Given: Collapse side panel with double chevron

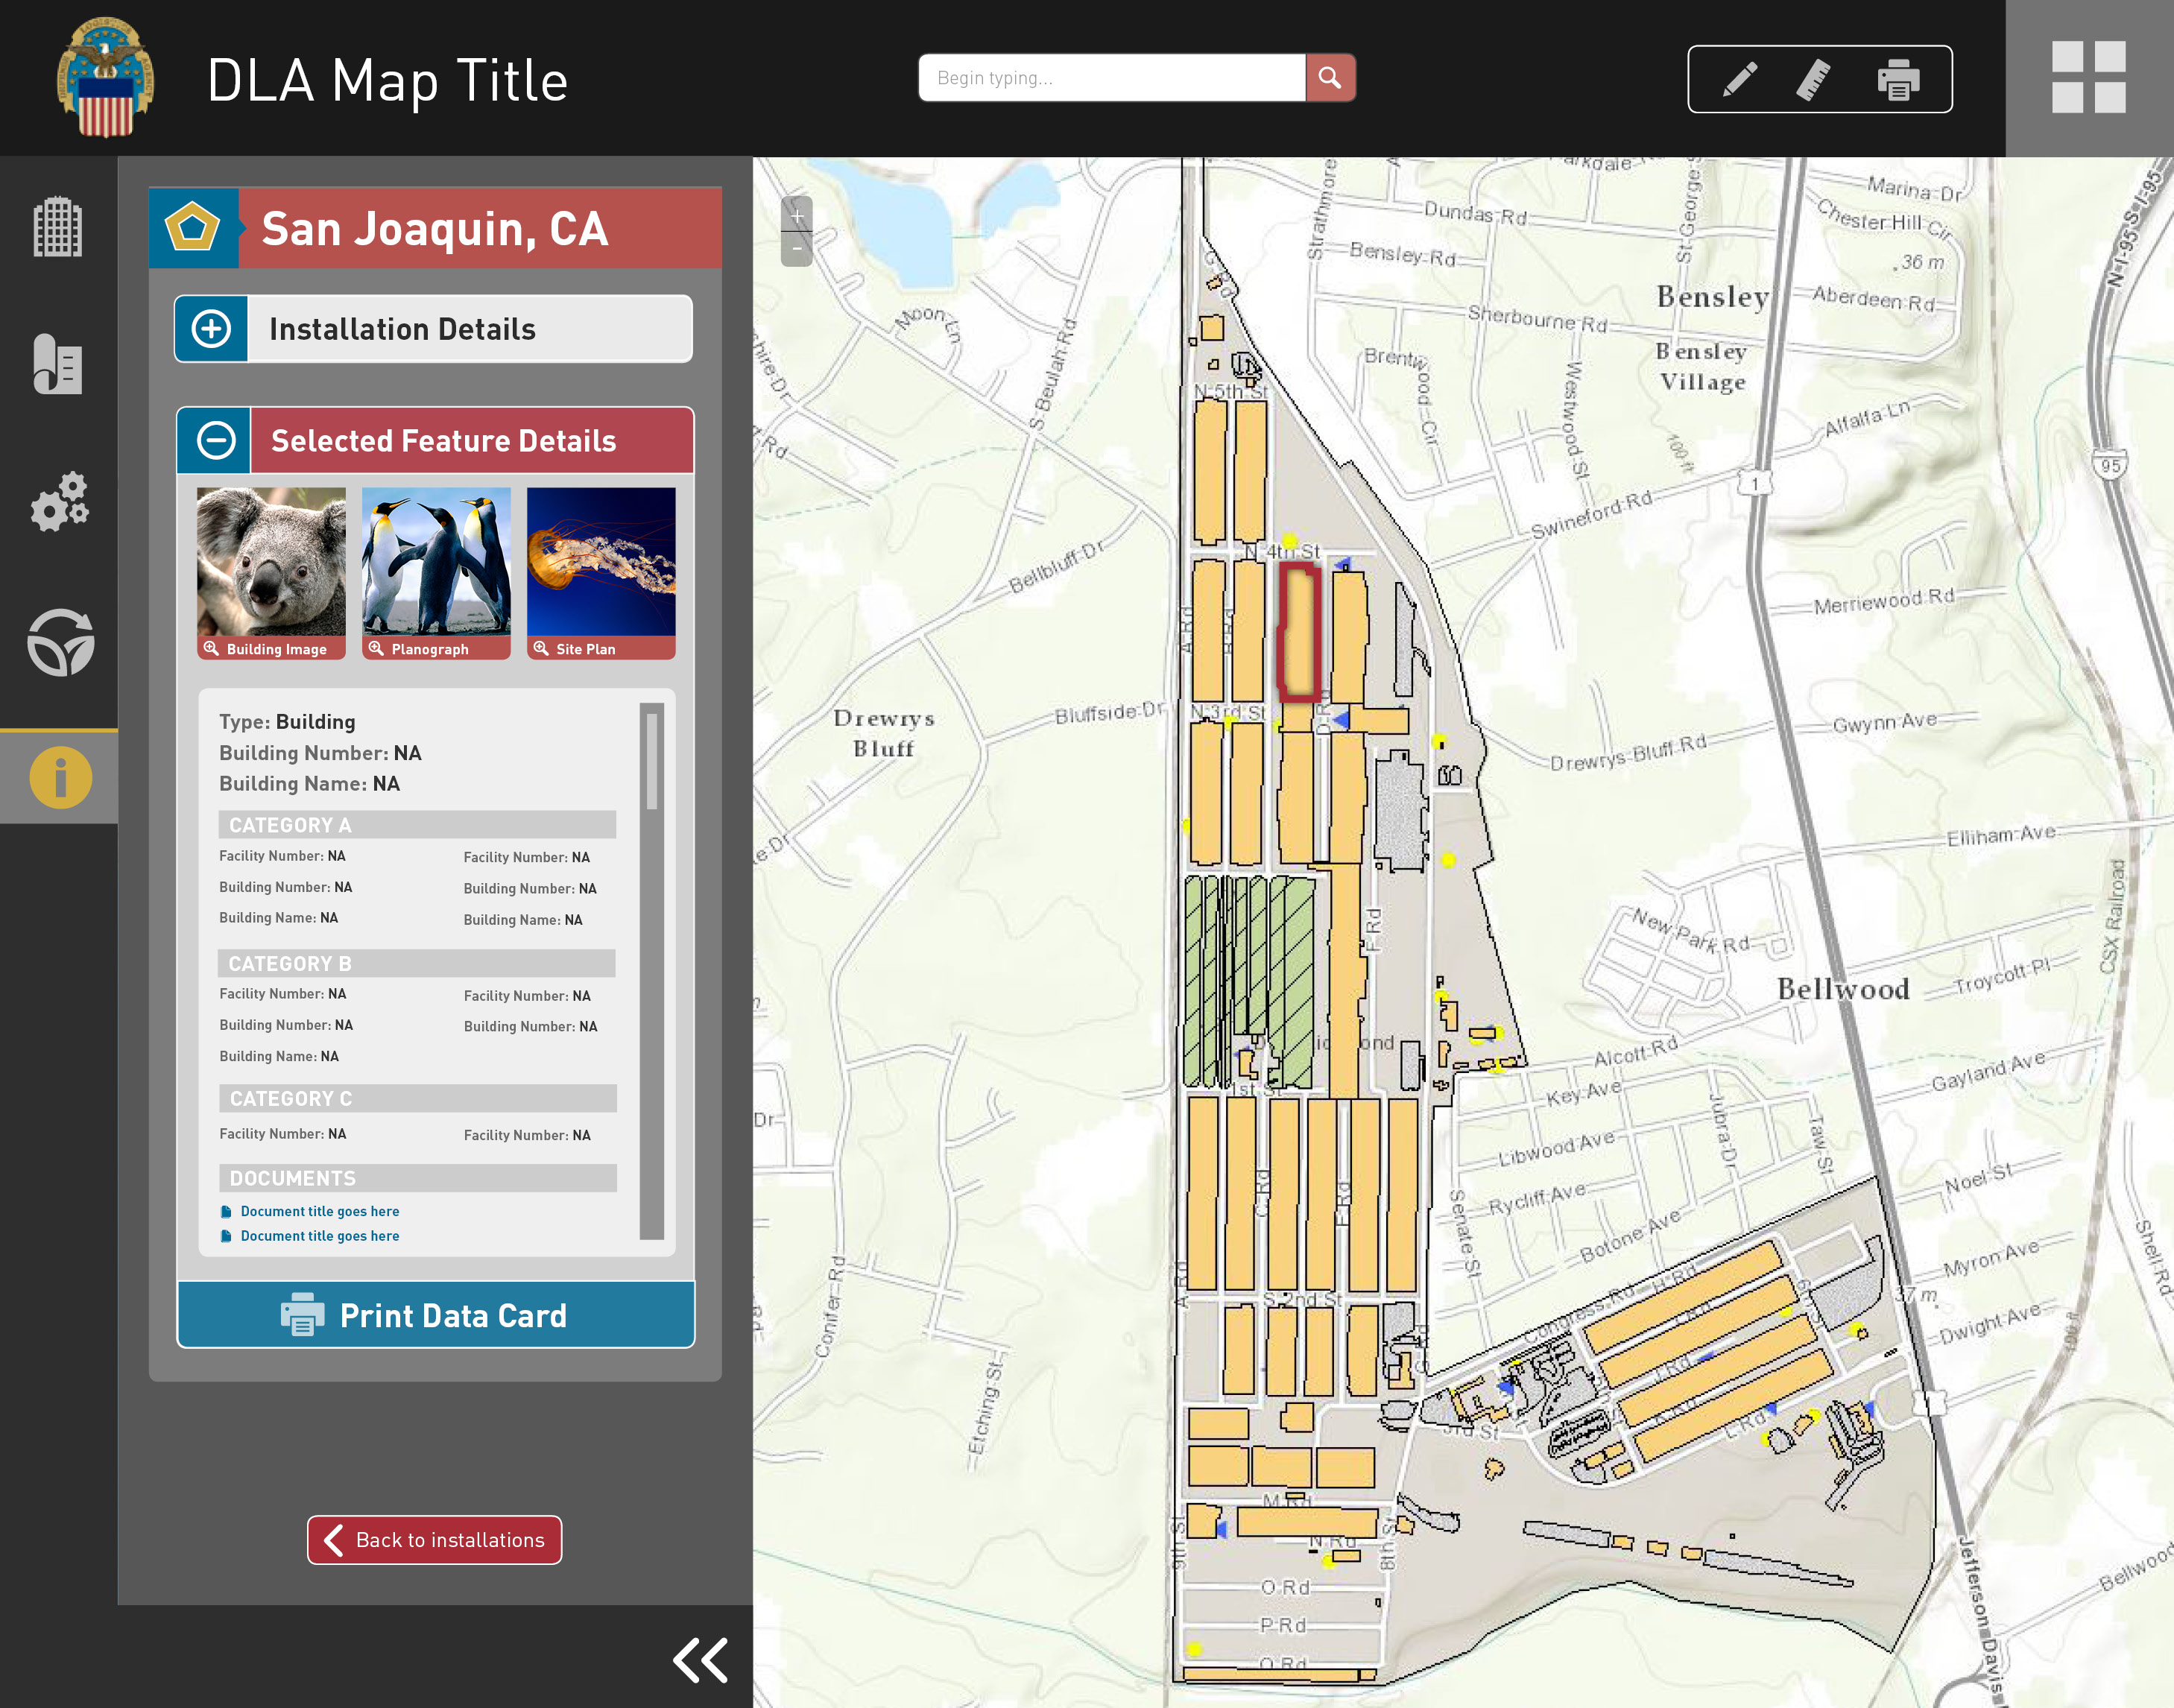Looking at the screenshot, I should click(x=700, y=1661).
